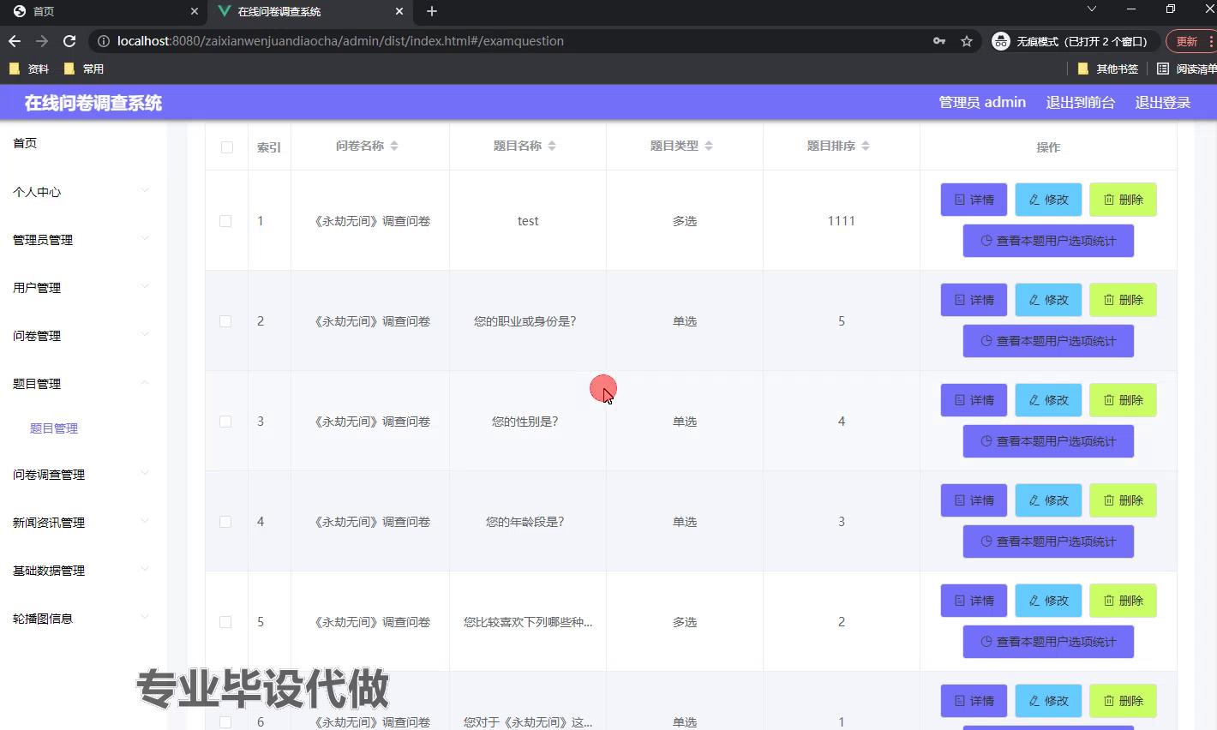This screenshot has height=730, width=1217.
Task: Collapse the 题目管理 parent menu
Action: 81,384
